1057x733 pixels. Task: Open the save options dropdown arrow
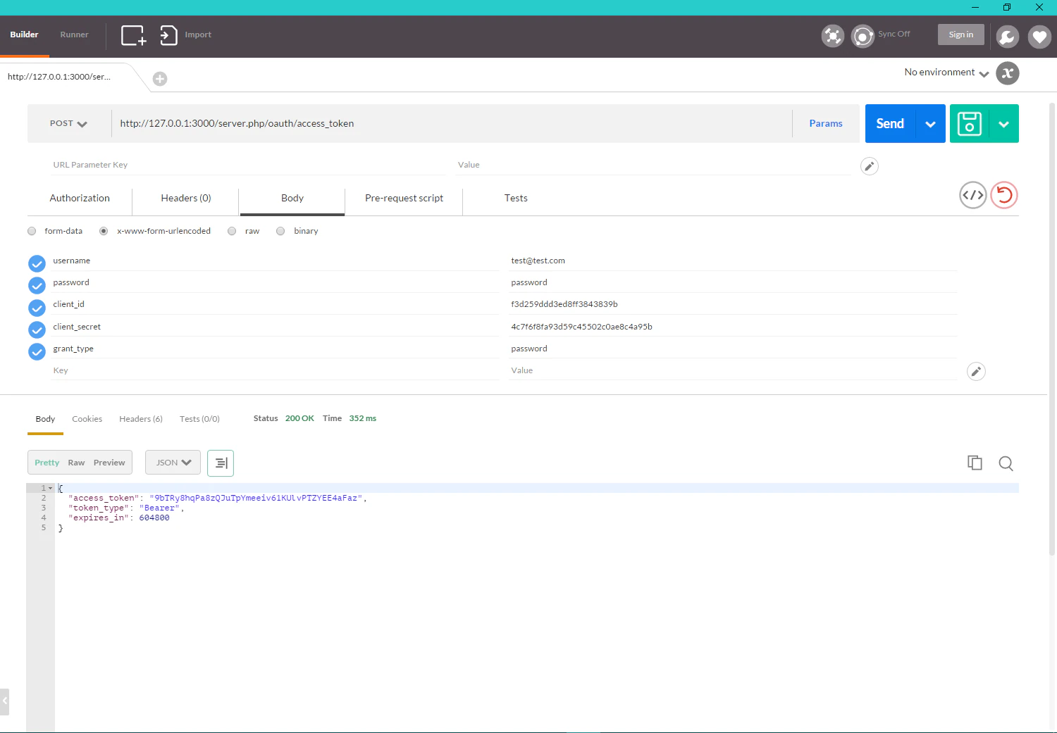pos(1004,124)
